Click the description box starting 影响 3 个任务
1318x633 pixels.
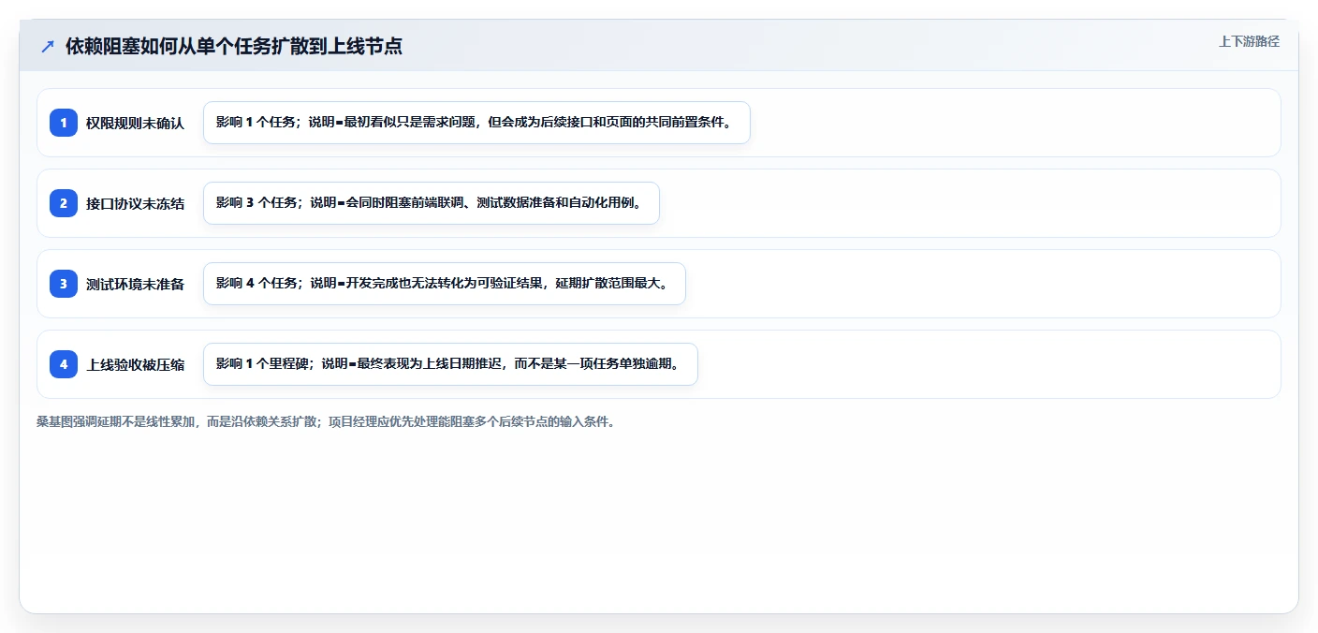click(432, 203)
